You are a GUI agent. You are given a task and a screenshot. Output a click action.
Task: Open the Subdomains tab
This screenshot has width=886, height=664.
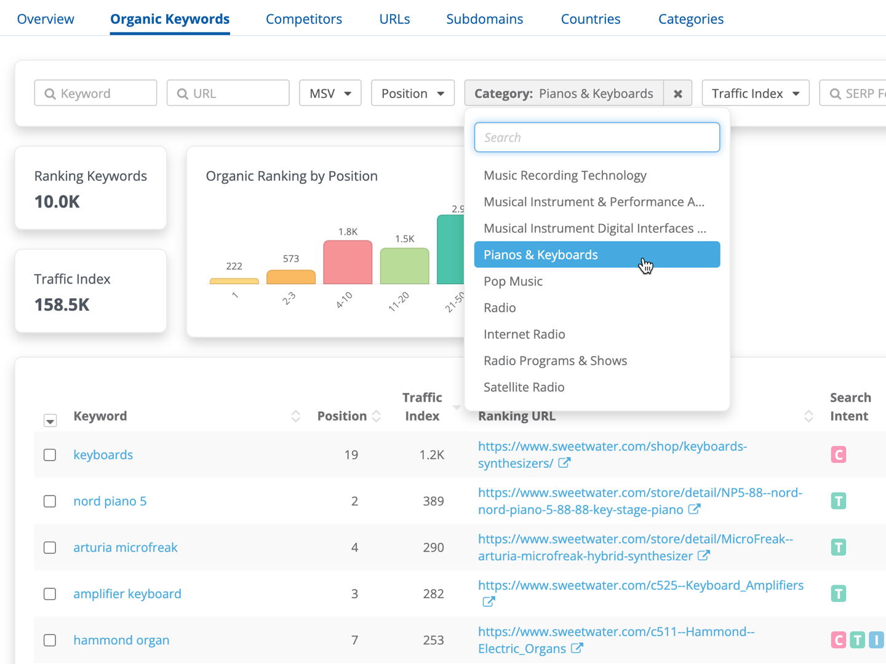[485, 19]
